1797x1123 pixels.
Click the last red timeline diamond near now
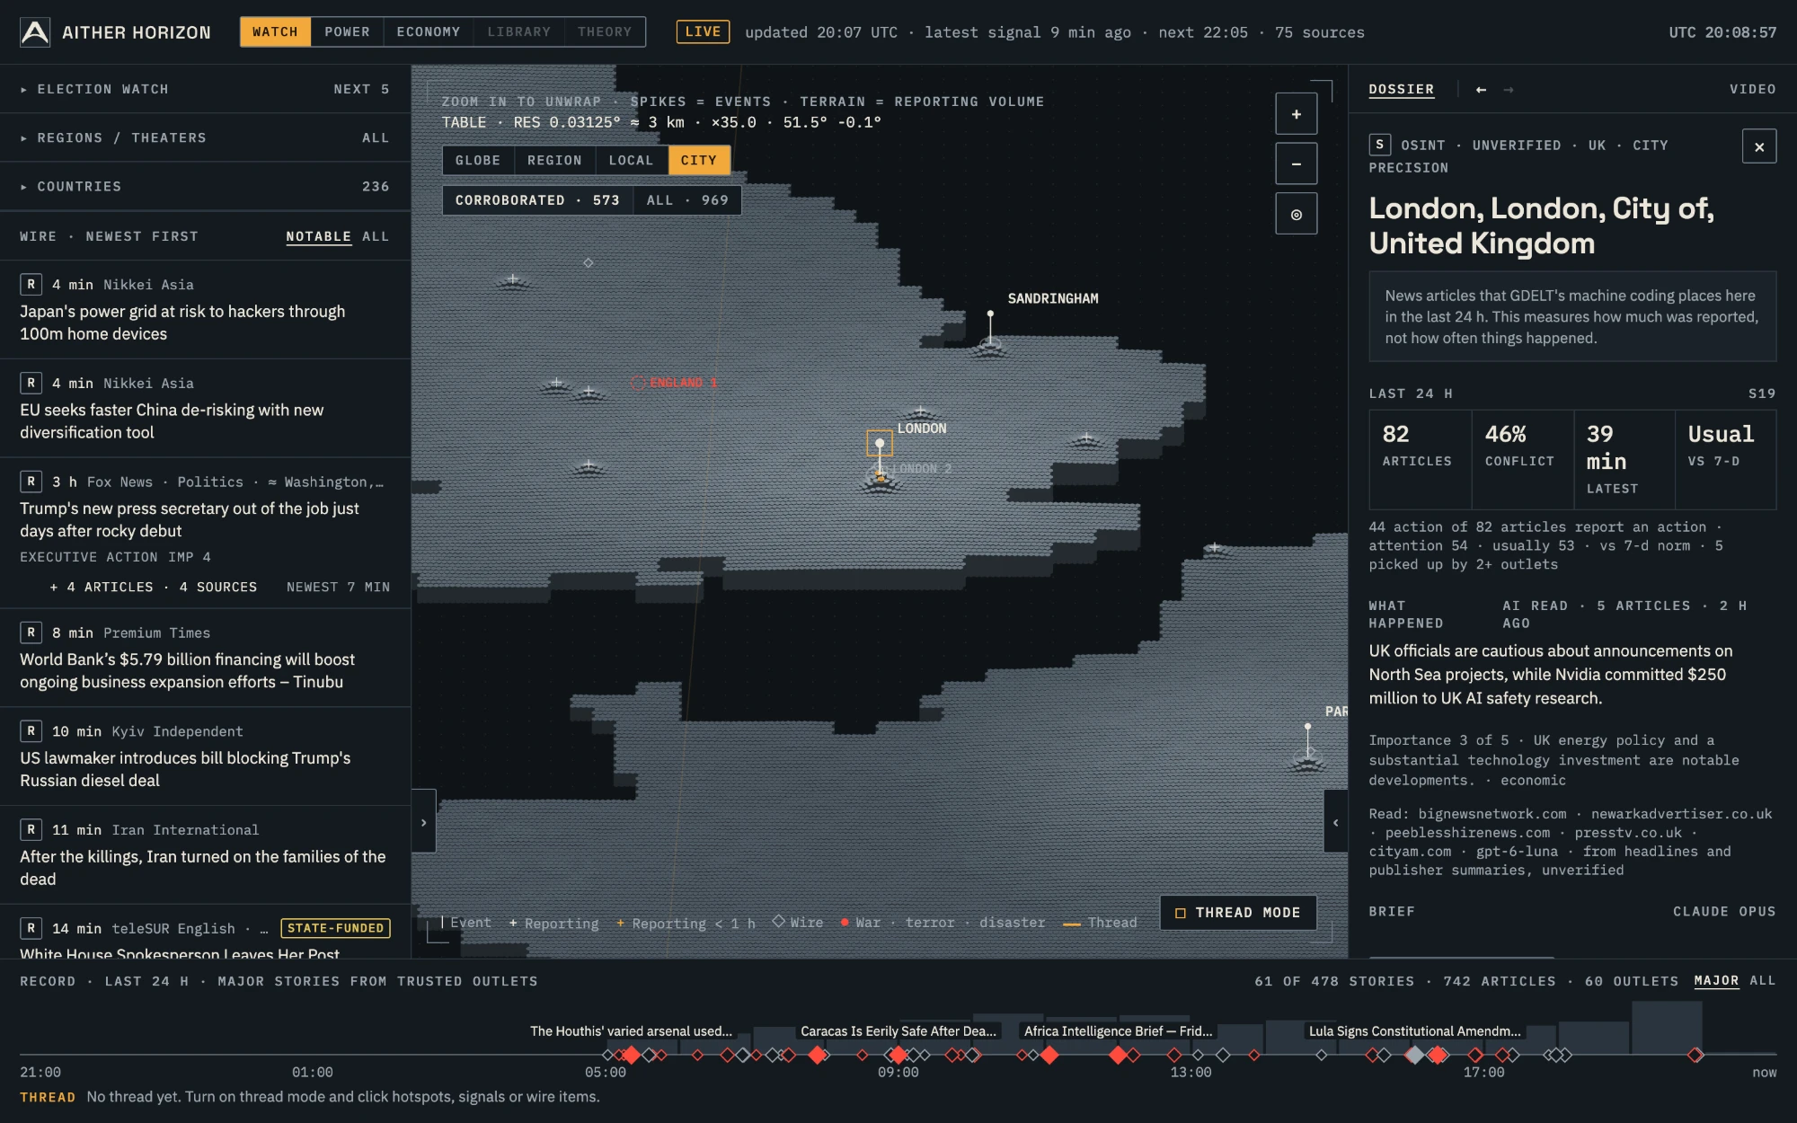point(1695,1055)
